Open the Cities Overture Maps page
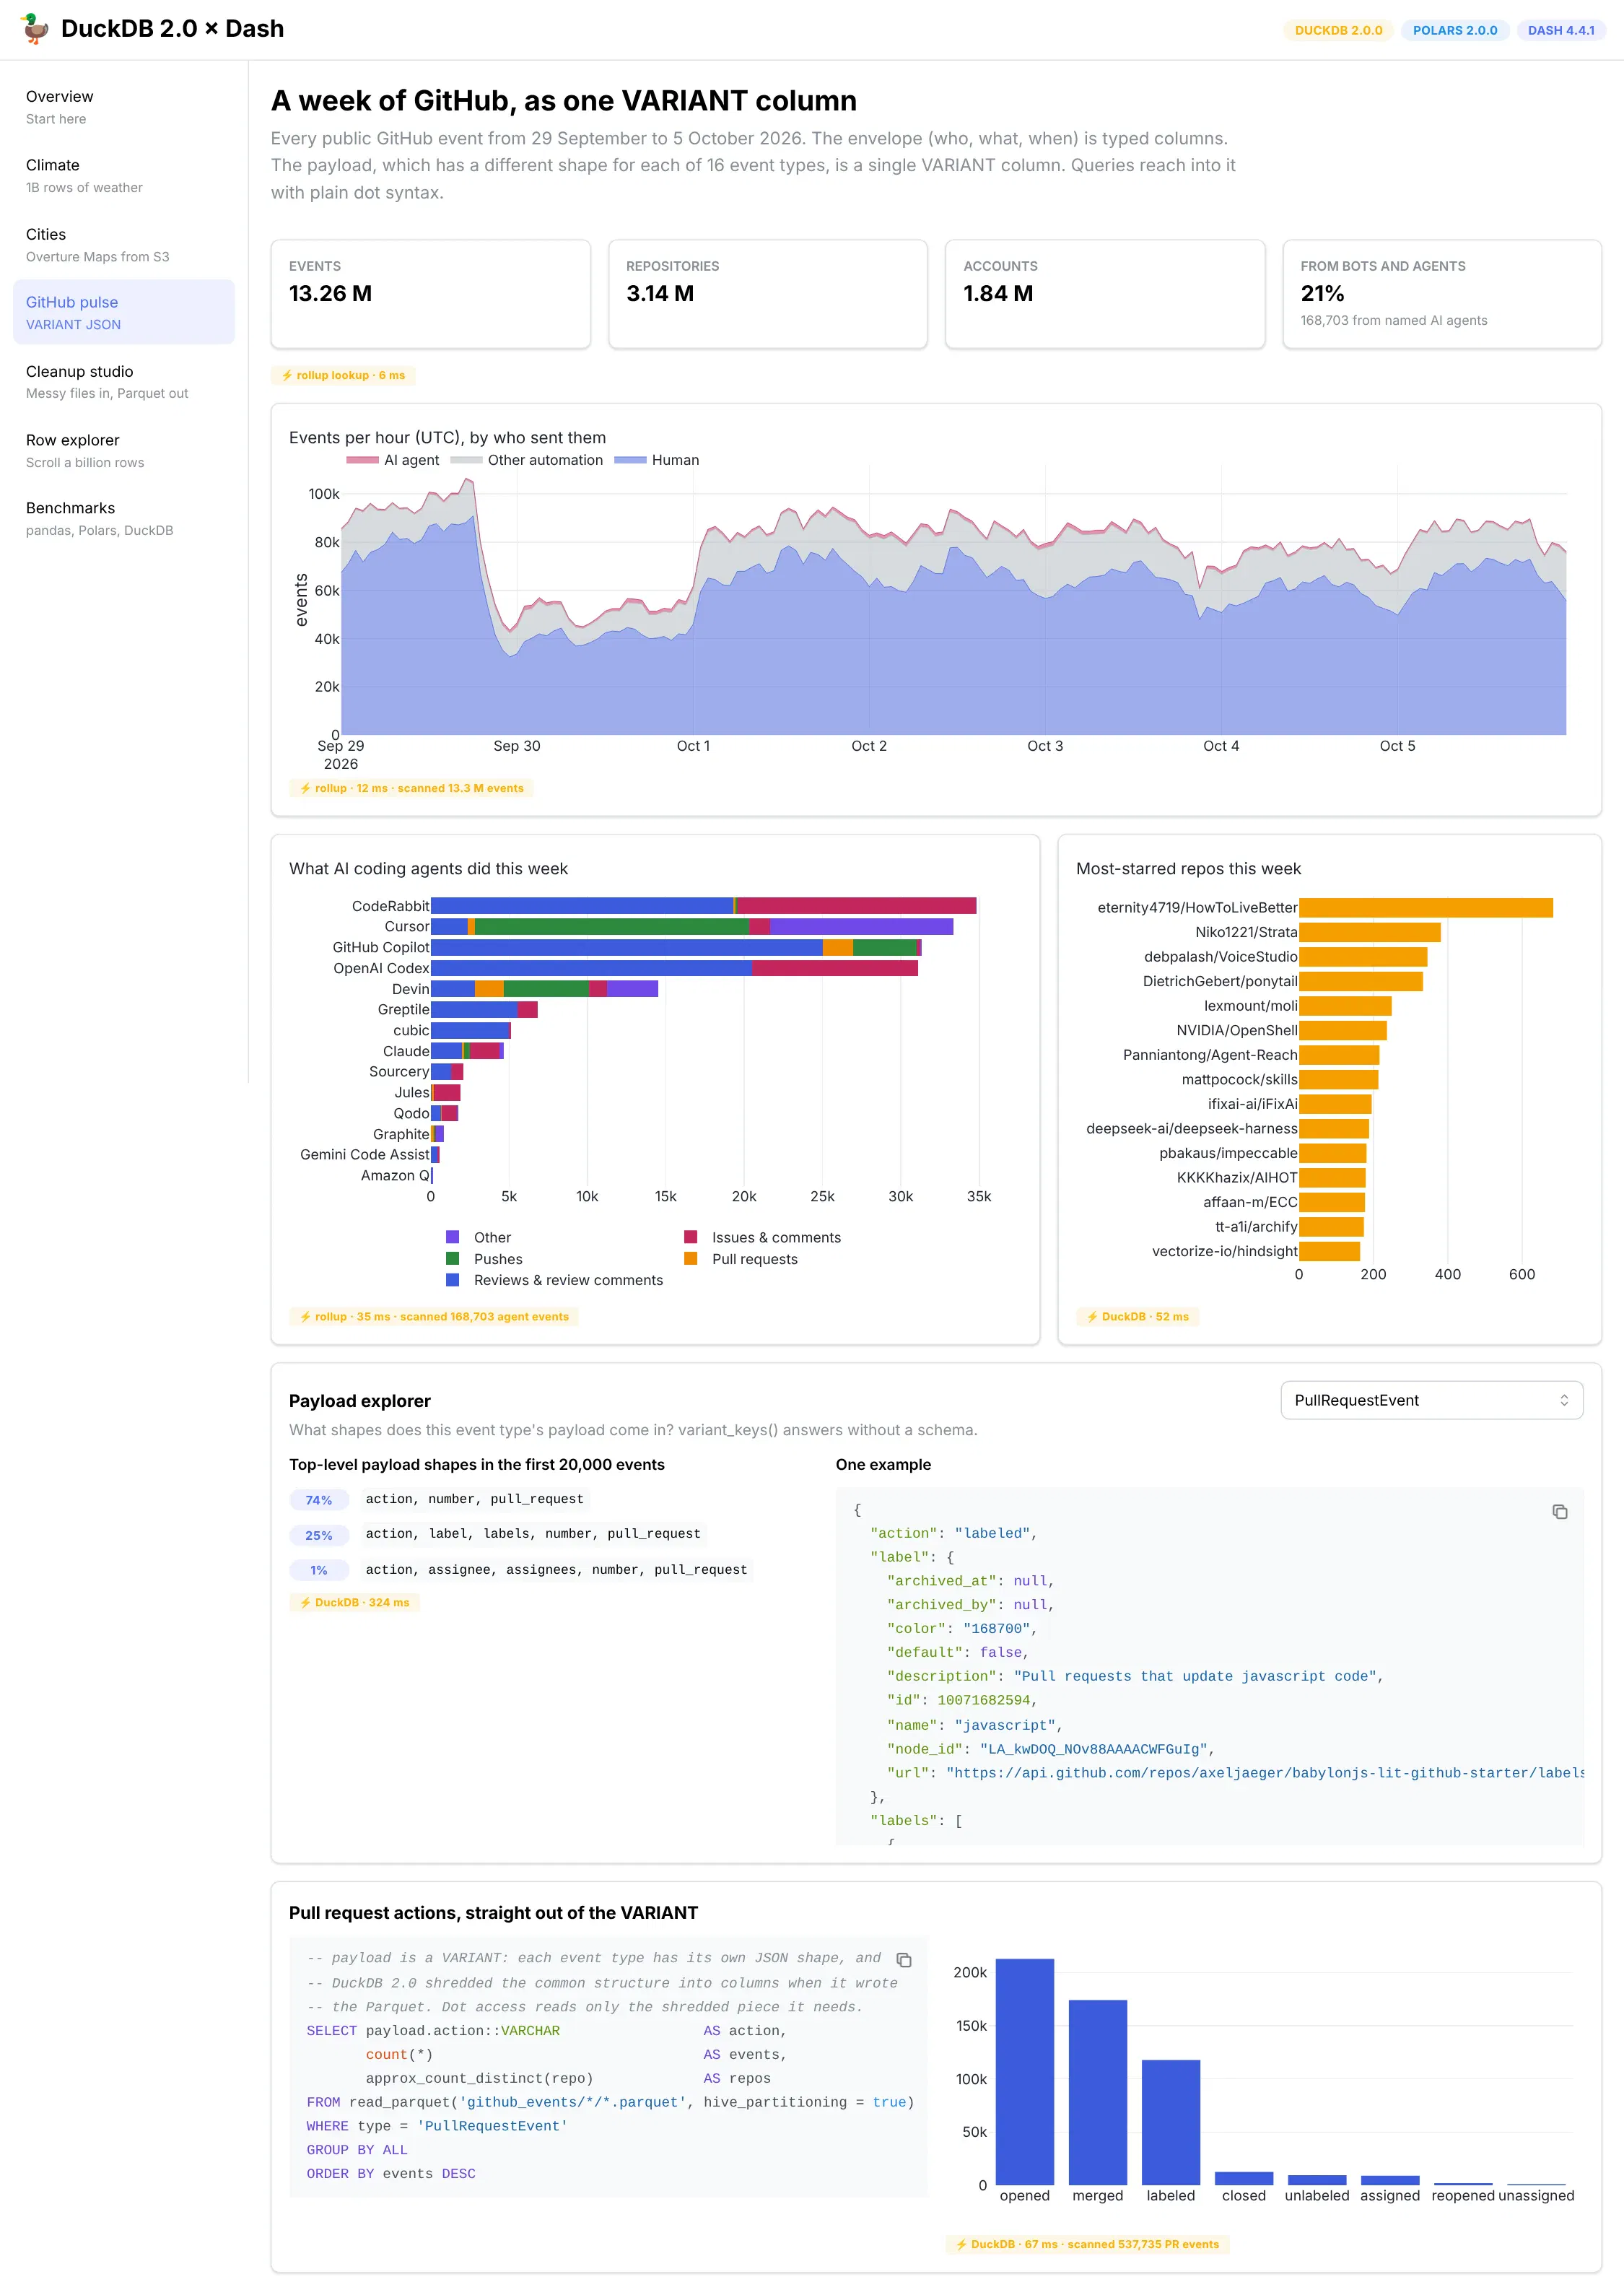 point(124,244)
